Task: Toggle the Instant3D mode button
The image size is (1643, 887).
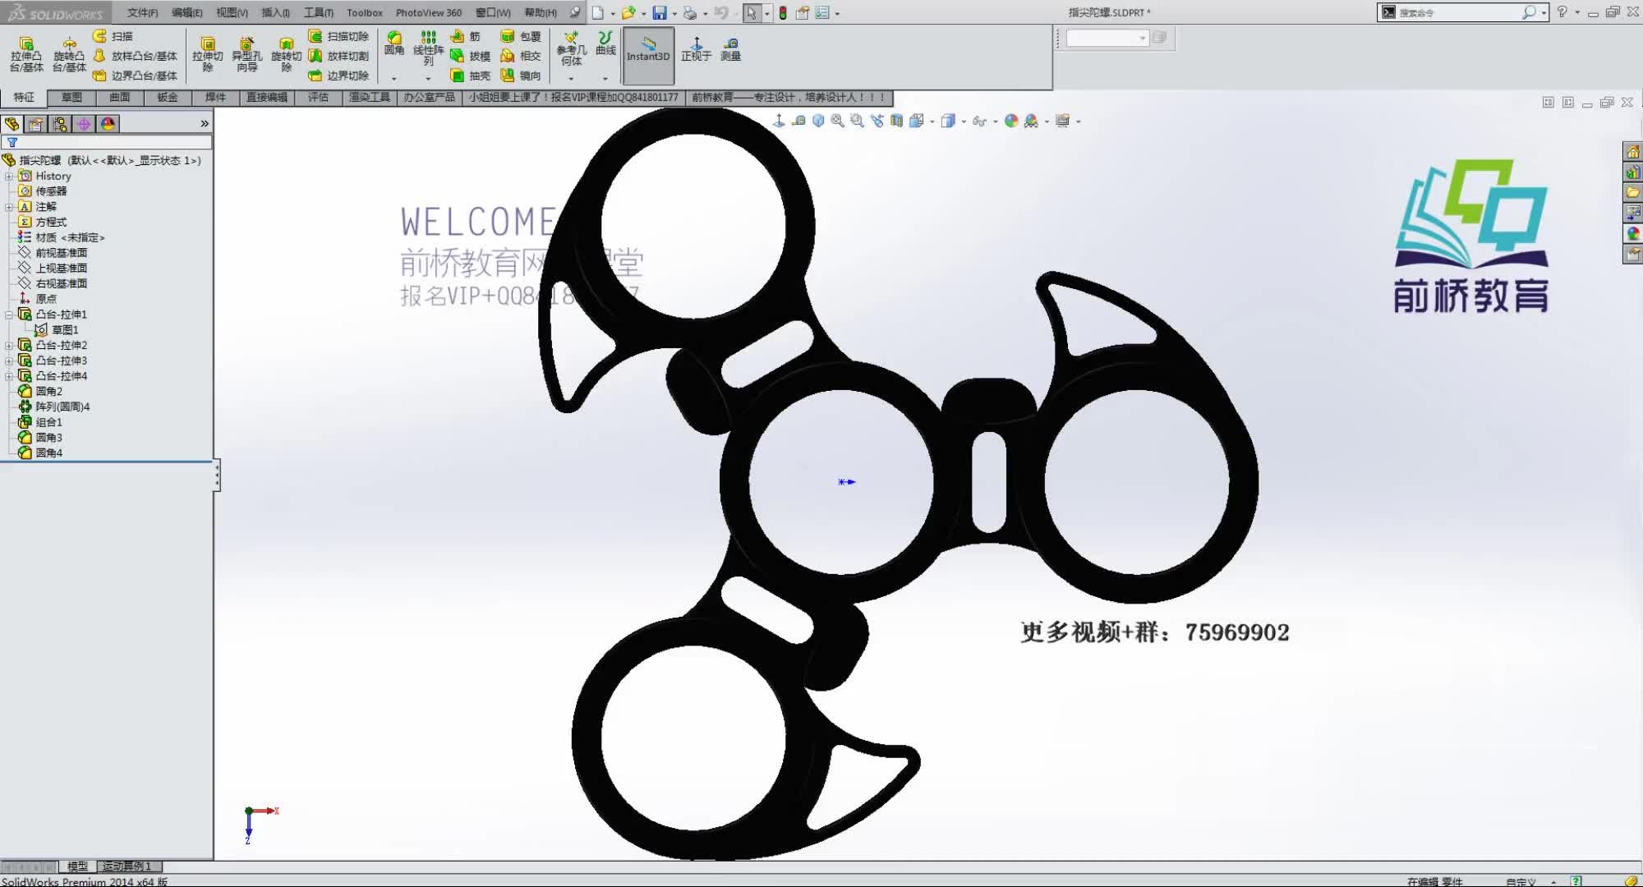Action: click(648, 55)
